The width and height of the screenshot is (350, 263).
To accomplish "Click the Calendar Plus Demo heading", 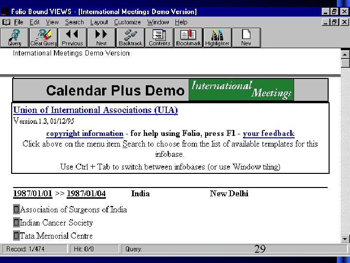I will pos(115,91).
